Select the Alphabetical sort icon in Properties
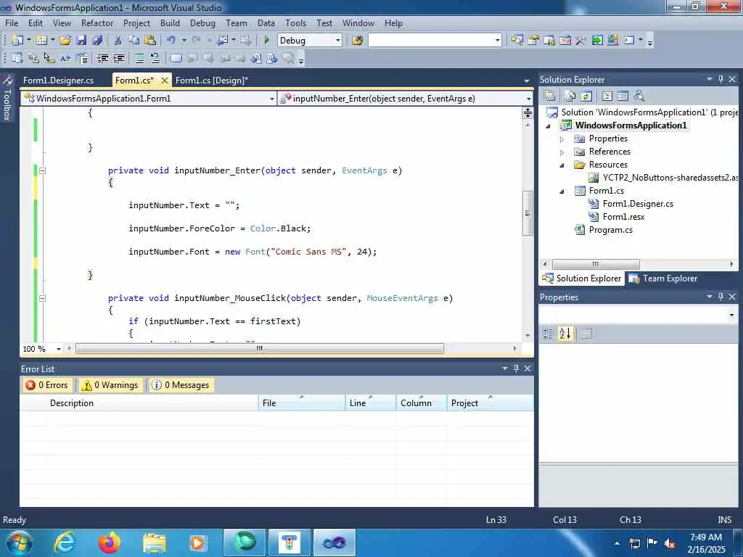The height and width of the screenshot is (557, 743). pos(565,334)
